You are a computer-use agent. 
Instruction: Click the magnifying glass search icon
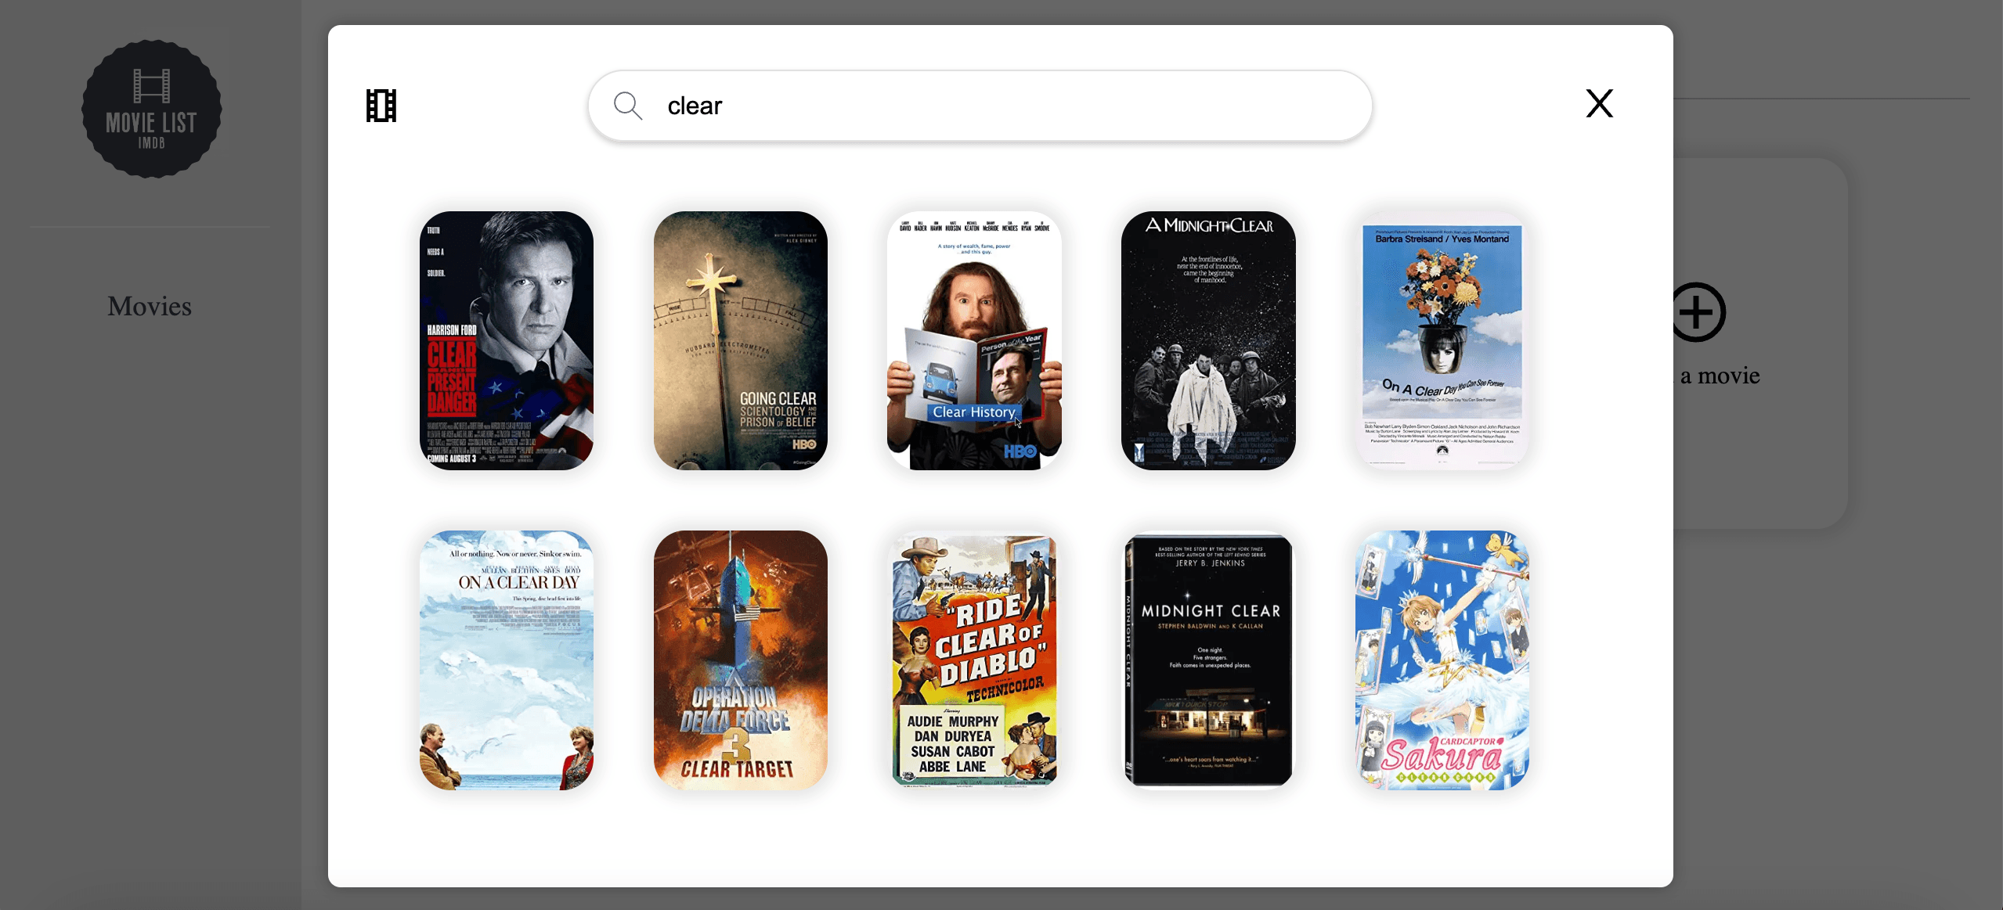[x=628, y=106]
